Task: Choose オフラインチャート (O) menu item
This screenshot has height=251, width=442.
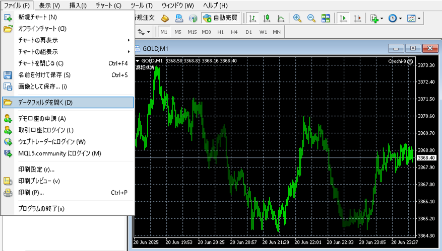Action: [68, 29]
